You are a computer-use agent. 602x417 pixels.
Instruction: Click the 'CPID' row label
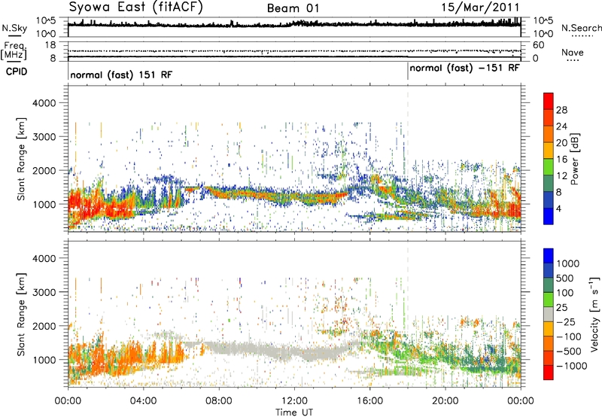point(17,72)
